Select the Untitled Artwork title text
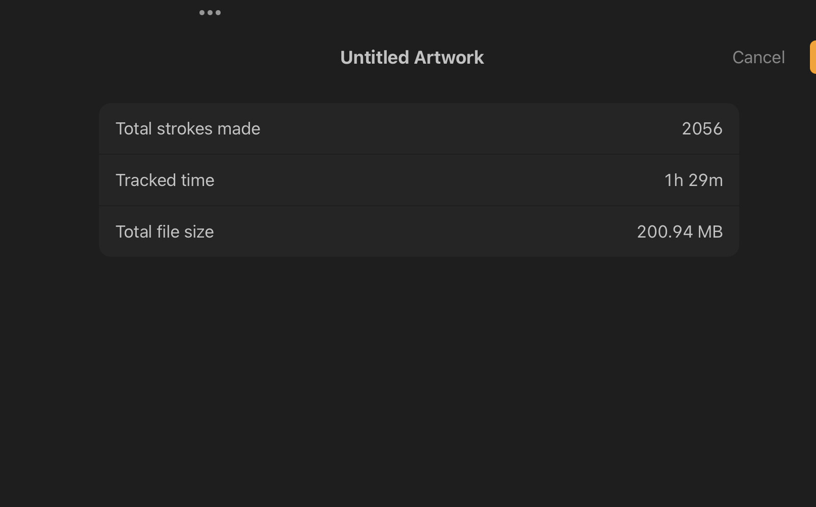Image resolution: width=816 pixels, height=507 pixels. [x=412, y=57]
